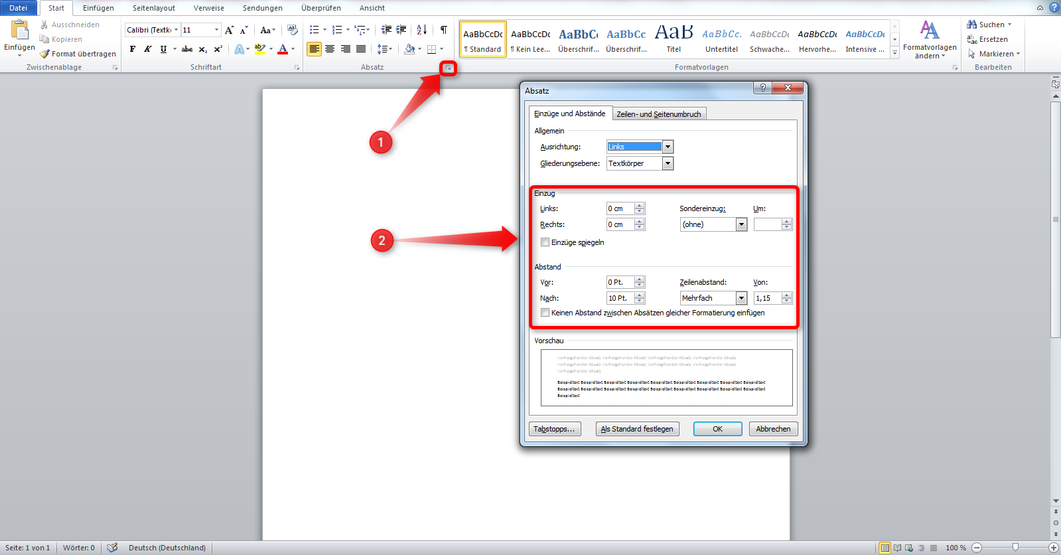Image resolution: width=1061 pixels, height=555 pixels.
Task: Open text highlight color arrow
Action: 271,49
